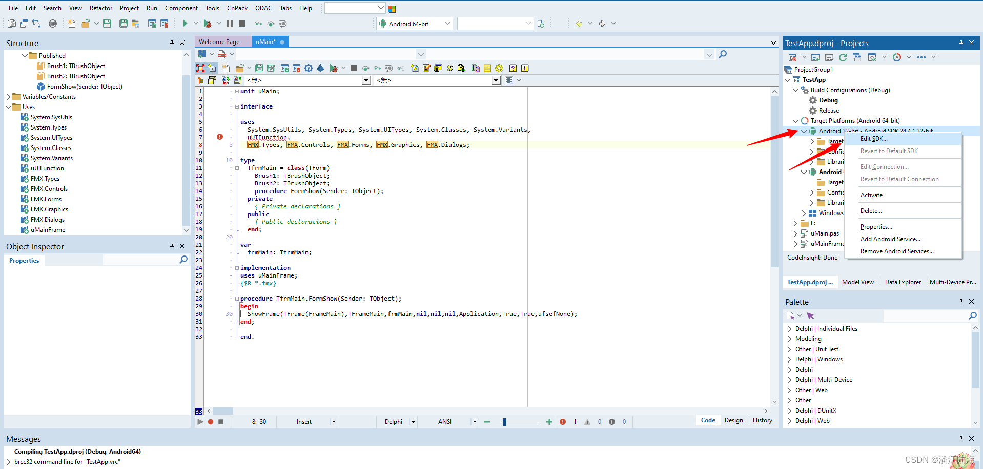This screenshot has height=469, width=983.
Task: Click the three-dots more icon in Projects toolbar
Action: [x=921, y=57]
